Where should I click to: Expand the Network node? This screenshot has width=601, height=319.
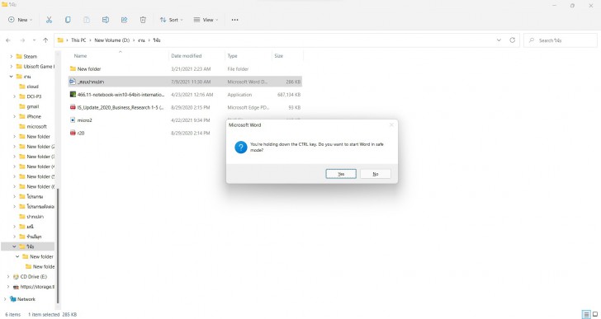click(5, 299)
